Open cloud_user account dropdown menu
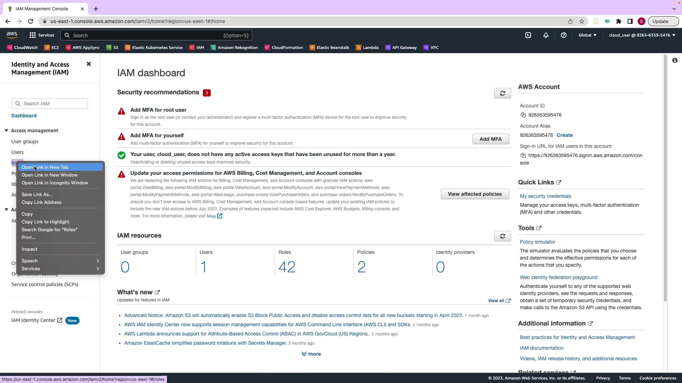682x383 pixels. point(642,35)
